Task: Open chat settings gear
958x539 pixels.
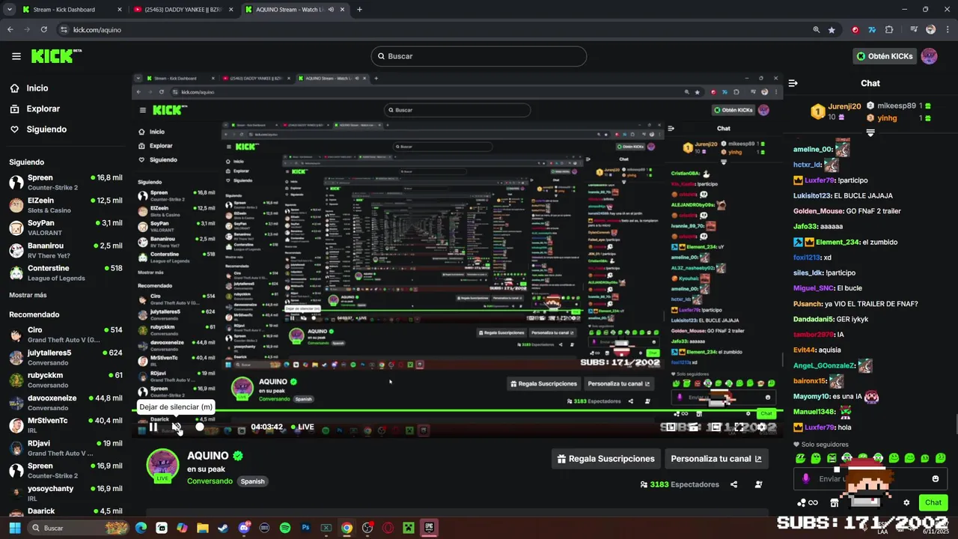Action: [906, 502]
